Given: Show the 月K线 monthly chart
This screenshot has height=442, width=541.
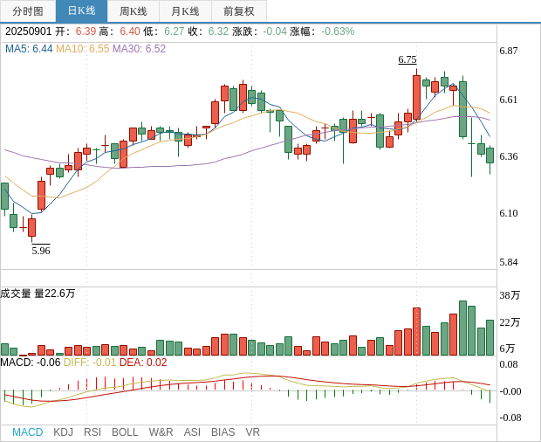Looking at the screenshot, I should [185, 11].
